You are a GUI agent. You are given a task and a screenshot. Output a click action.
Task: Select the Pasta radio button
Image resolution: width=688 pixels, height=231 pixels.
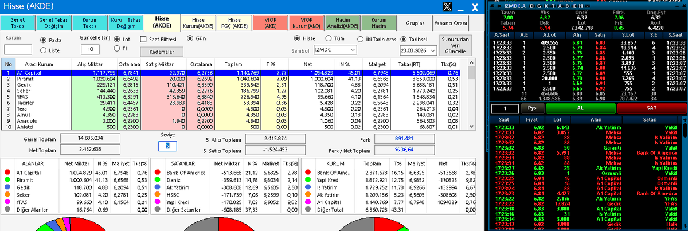pyautogui.click(x=44, y=40)
